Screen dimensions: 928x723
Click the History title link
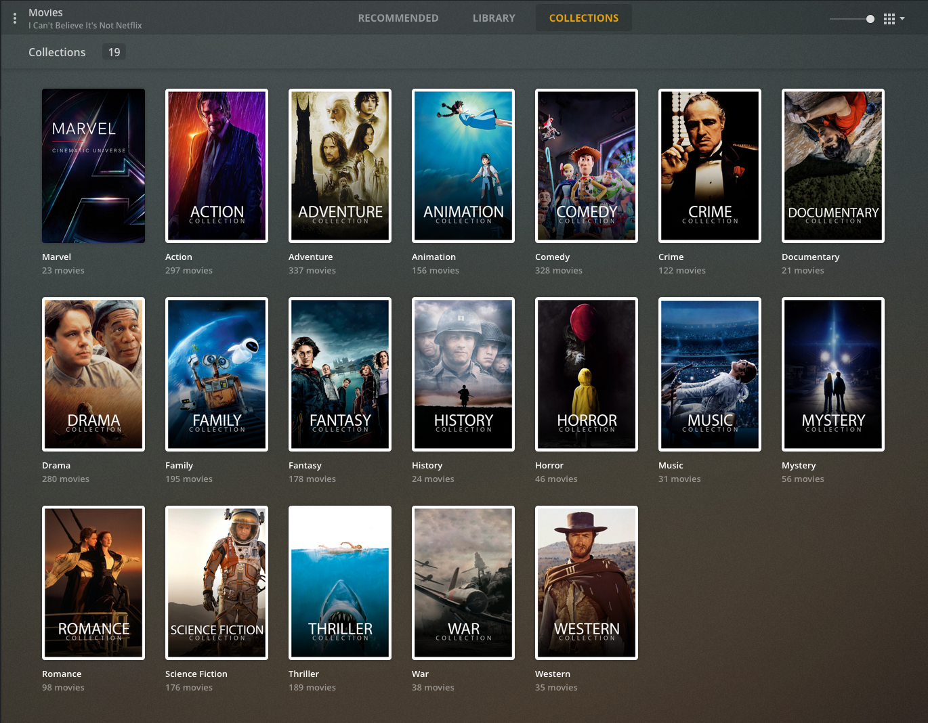pyautogui.click(x=427, y=466)
